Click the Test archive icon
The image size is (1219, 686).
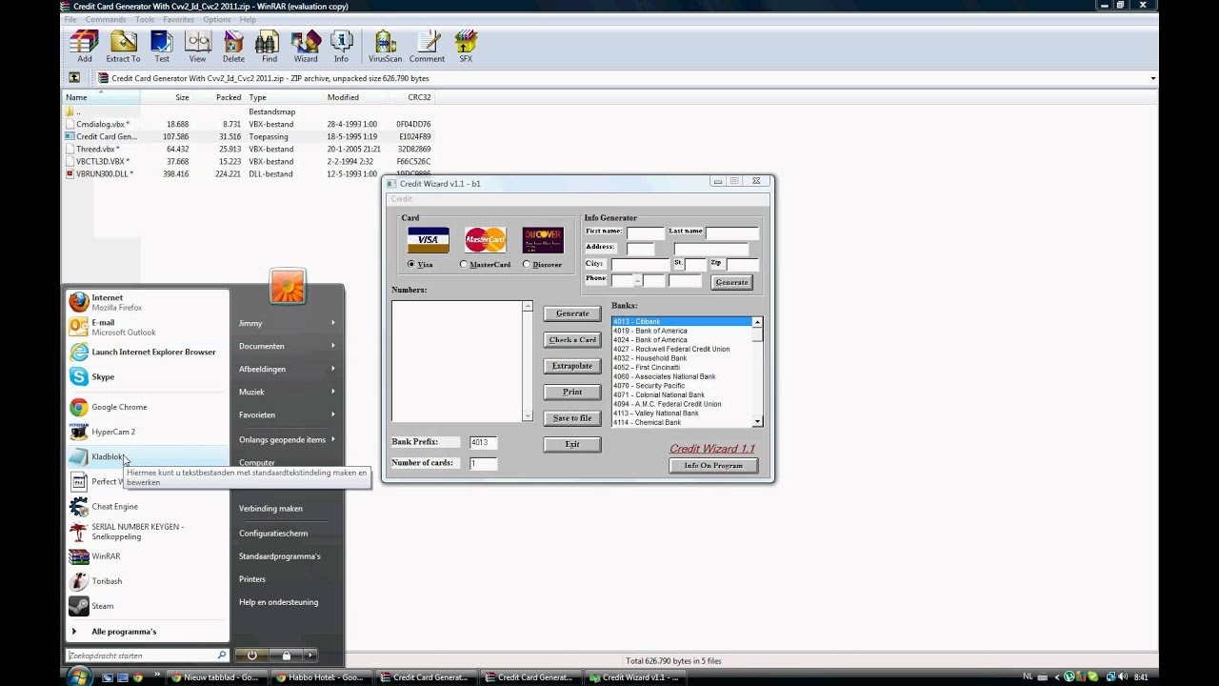[162, 46]
